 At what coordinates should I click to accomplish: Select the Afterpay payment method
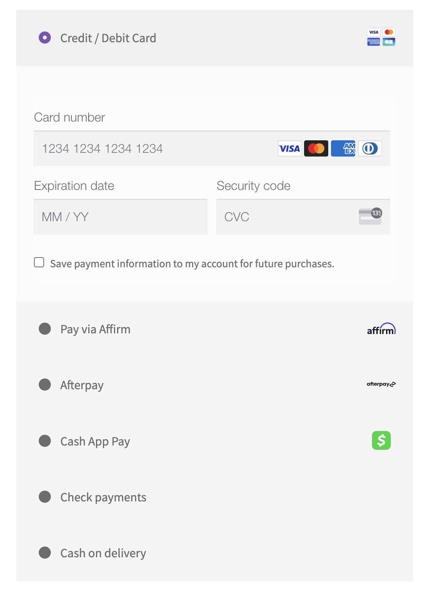coord(44,385)
